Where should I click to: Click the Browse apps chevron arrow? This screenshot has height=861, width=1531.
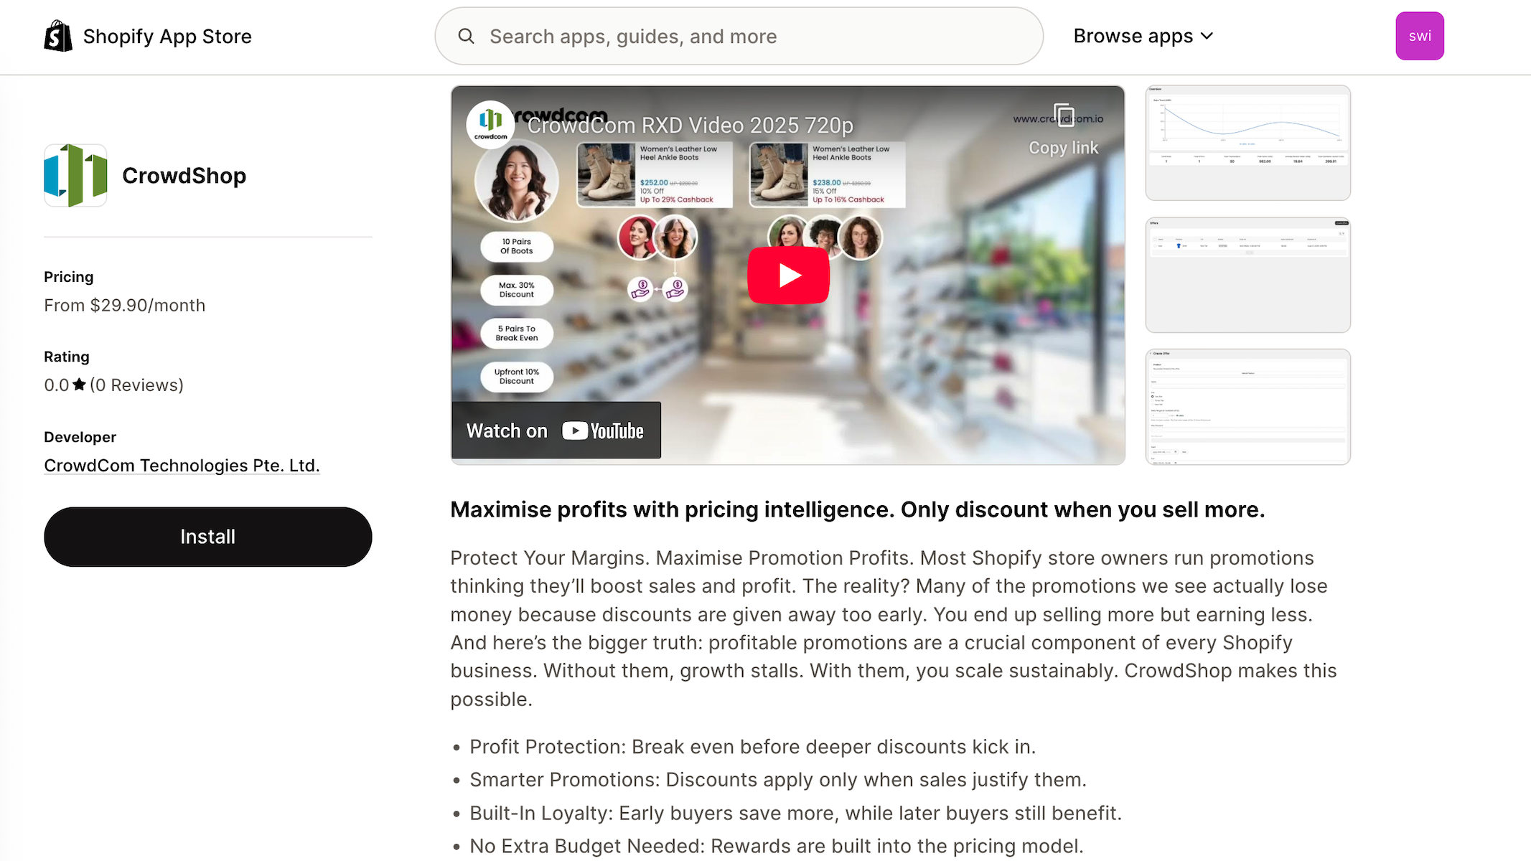(x=1207, y=36)
